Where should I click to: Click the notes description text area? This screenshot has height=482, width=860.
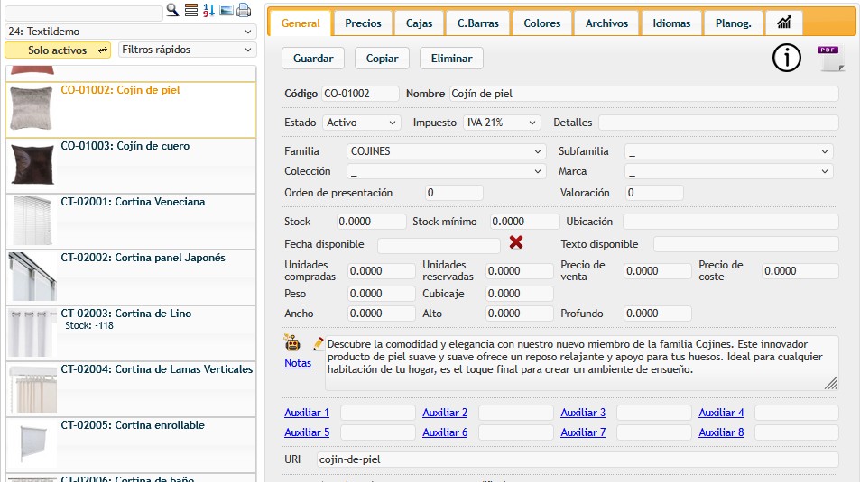coord(581,362)
